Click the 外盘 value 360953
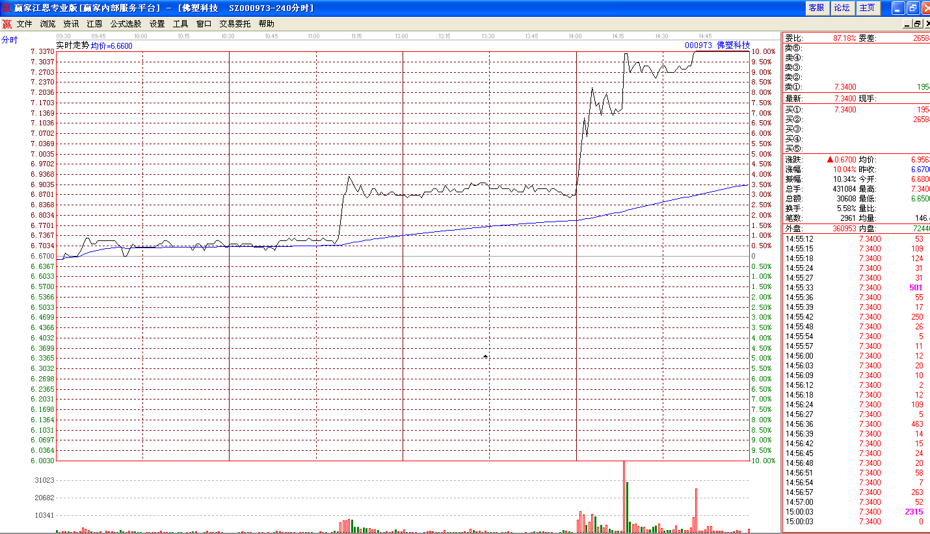 click(x=843, y=229)
